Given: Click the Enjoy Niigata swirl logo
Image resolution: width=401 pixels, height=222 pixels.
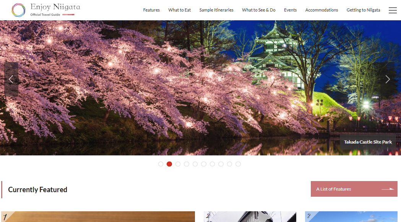Looking at the screenshot, I should click(x=18, y=10).
